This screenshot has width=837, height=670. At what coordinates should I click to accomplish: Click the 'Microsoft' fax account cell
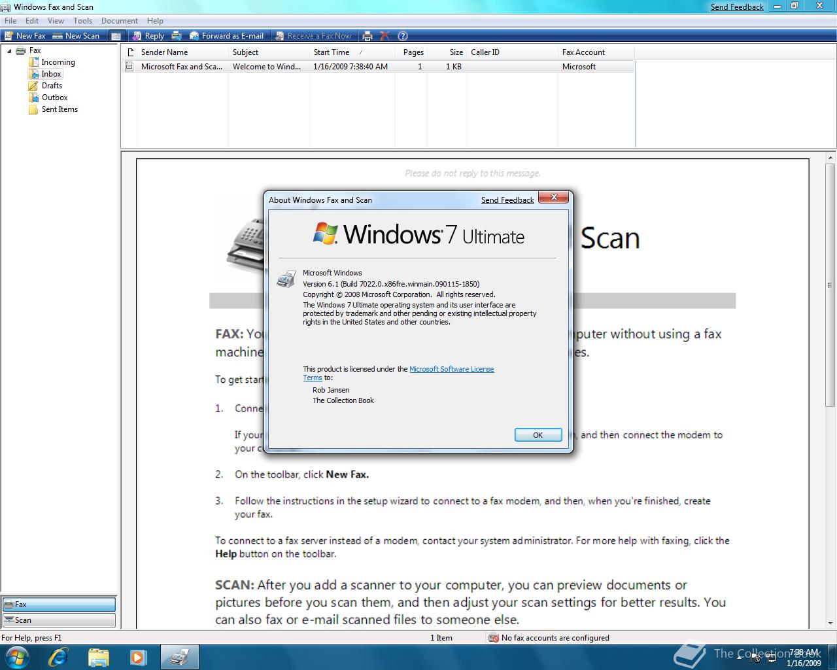[x=579, y=67]
